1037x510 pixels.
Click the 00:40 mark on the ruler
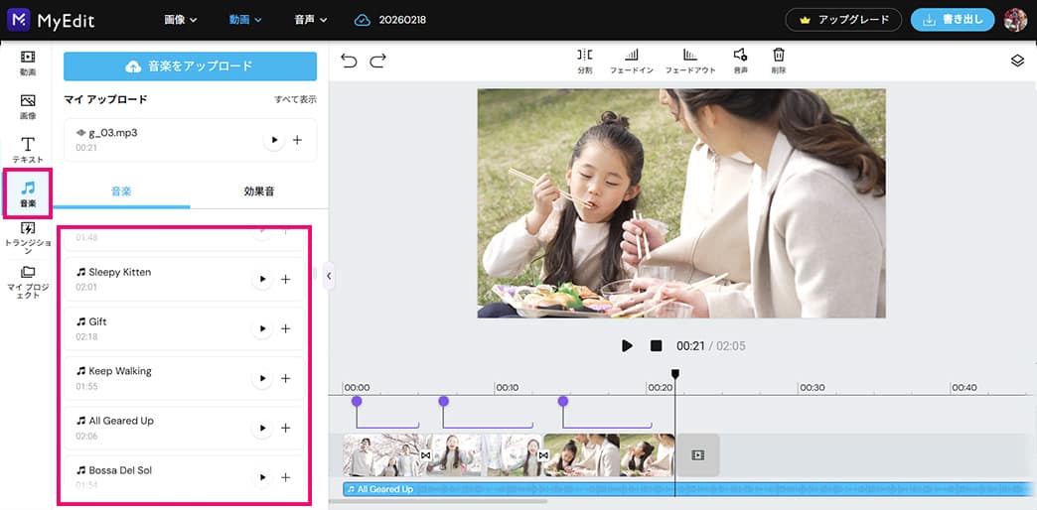point(963,388)
